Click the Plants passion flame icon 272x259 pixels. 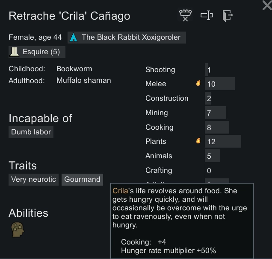tap(198, 141)
